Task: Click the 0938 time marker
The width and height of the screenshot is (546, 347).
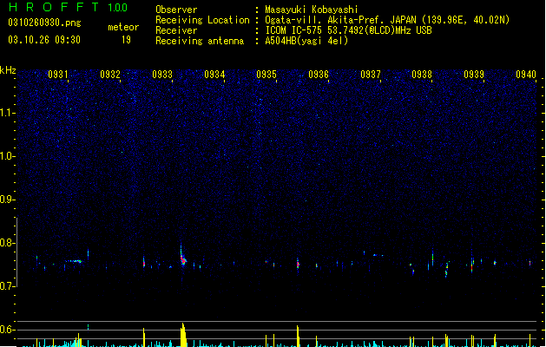Action: [422, 75]
